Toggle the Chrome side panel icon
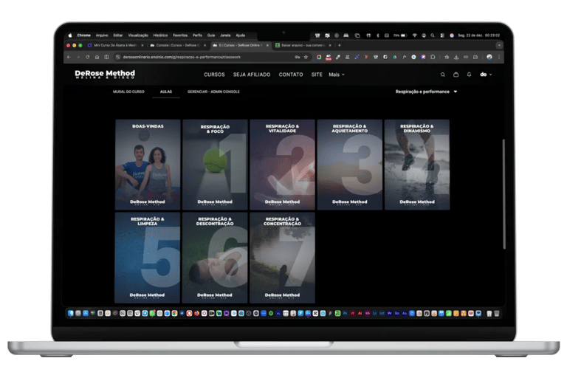 106,57
